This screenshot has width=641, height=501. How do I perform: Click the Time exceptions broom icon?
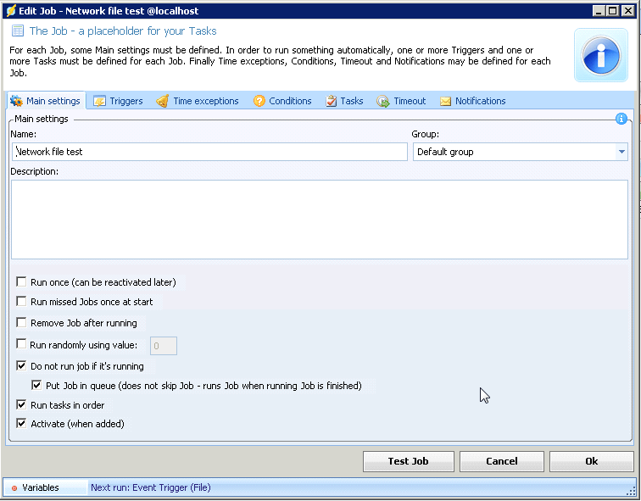click(163, 101)
